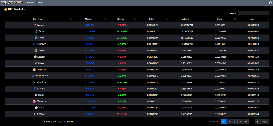The image size is (273, 126).
Task: Click Conceal's 10.11% change value
Action: [x=122, y=114]
